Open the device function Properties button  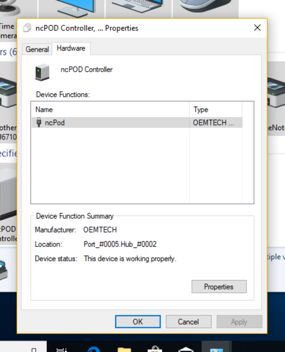tap(219, 287)
